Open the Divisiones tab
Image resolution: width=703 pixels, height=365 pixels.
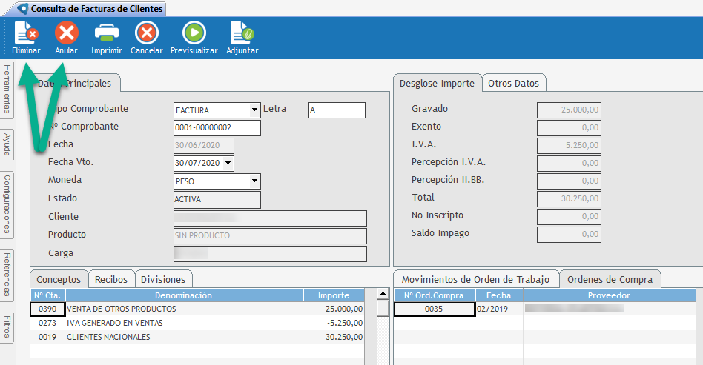point(163,279)
